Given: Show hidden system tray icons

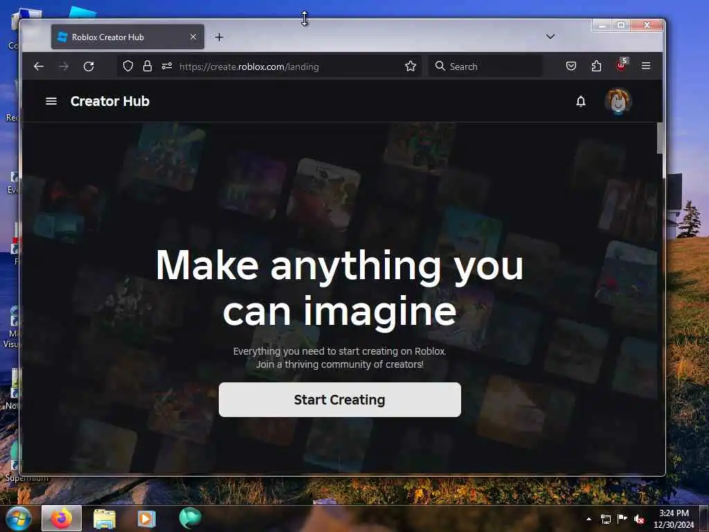Looking at the screenshot, I should pos(589,519).
